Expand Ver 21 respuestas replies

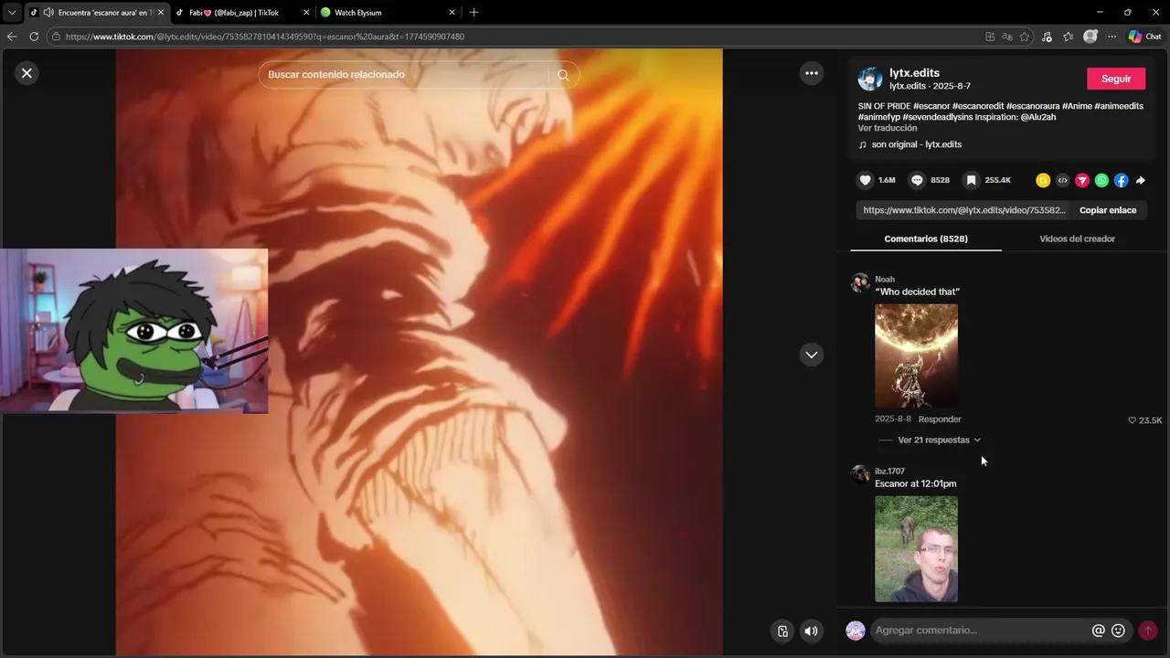pos(939,440)
